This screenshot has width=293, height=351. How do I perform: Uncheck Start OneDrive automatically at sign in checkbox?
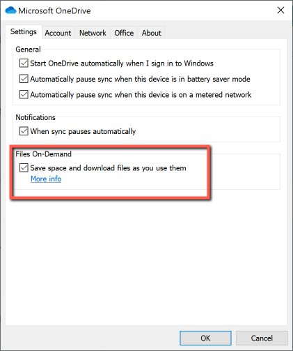[24, 64]
